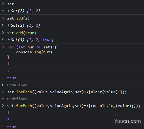Click logged value 1 after the for loop
The width and height of the screenshot is (144, 129).
[8, 64]
